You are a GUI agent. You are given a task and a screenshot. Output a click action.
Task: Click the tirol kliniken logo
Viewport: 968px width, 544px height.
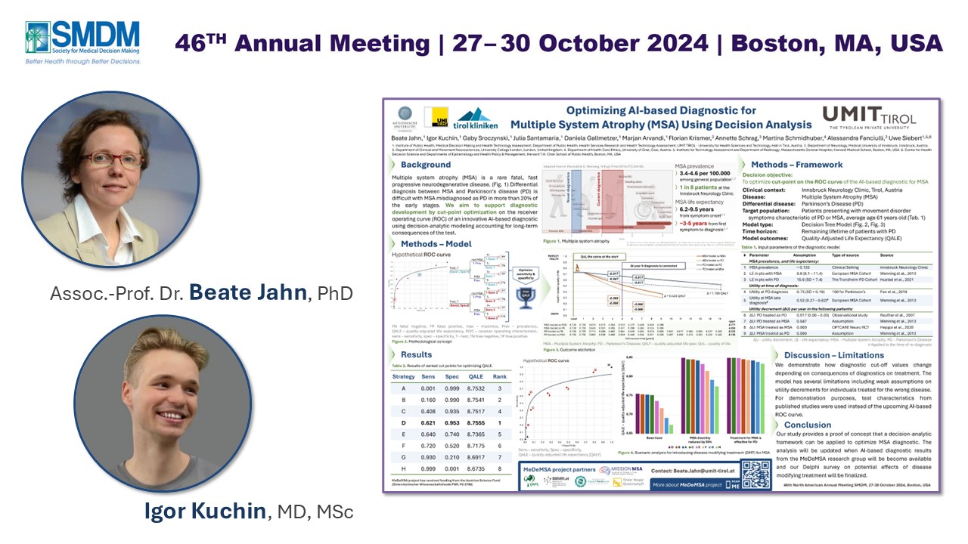pyautogui.click(x=476, y=116)
